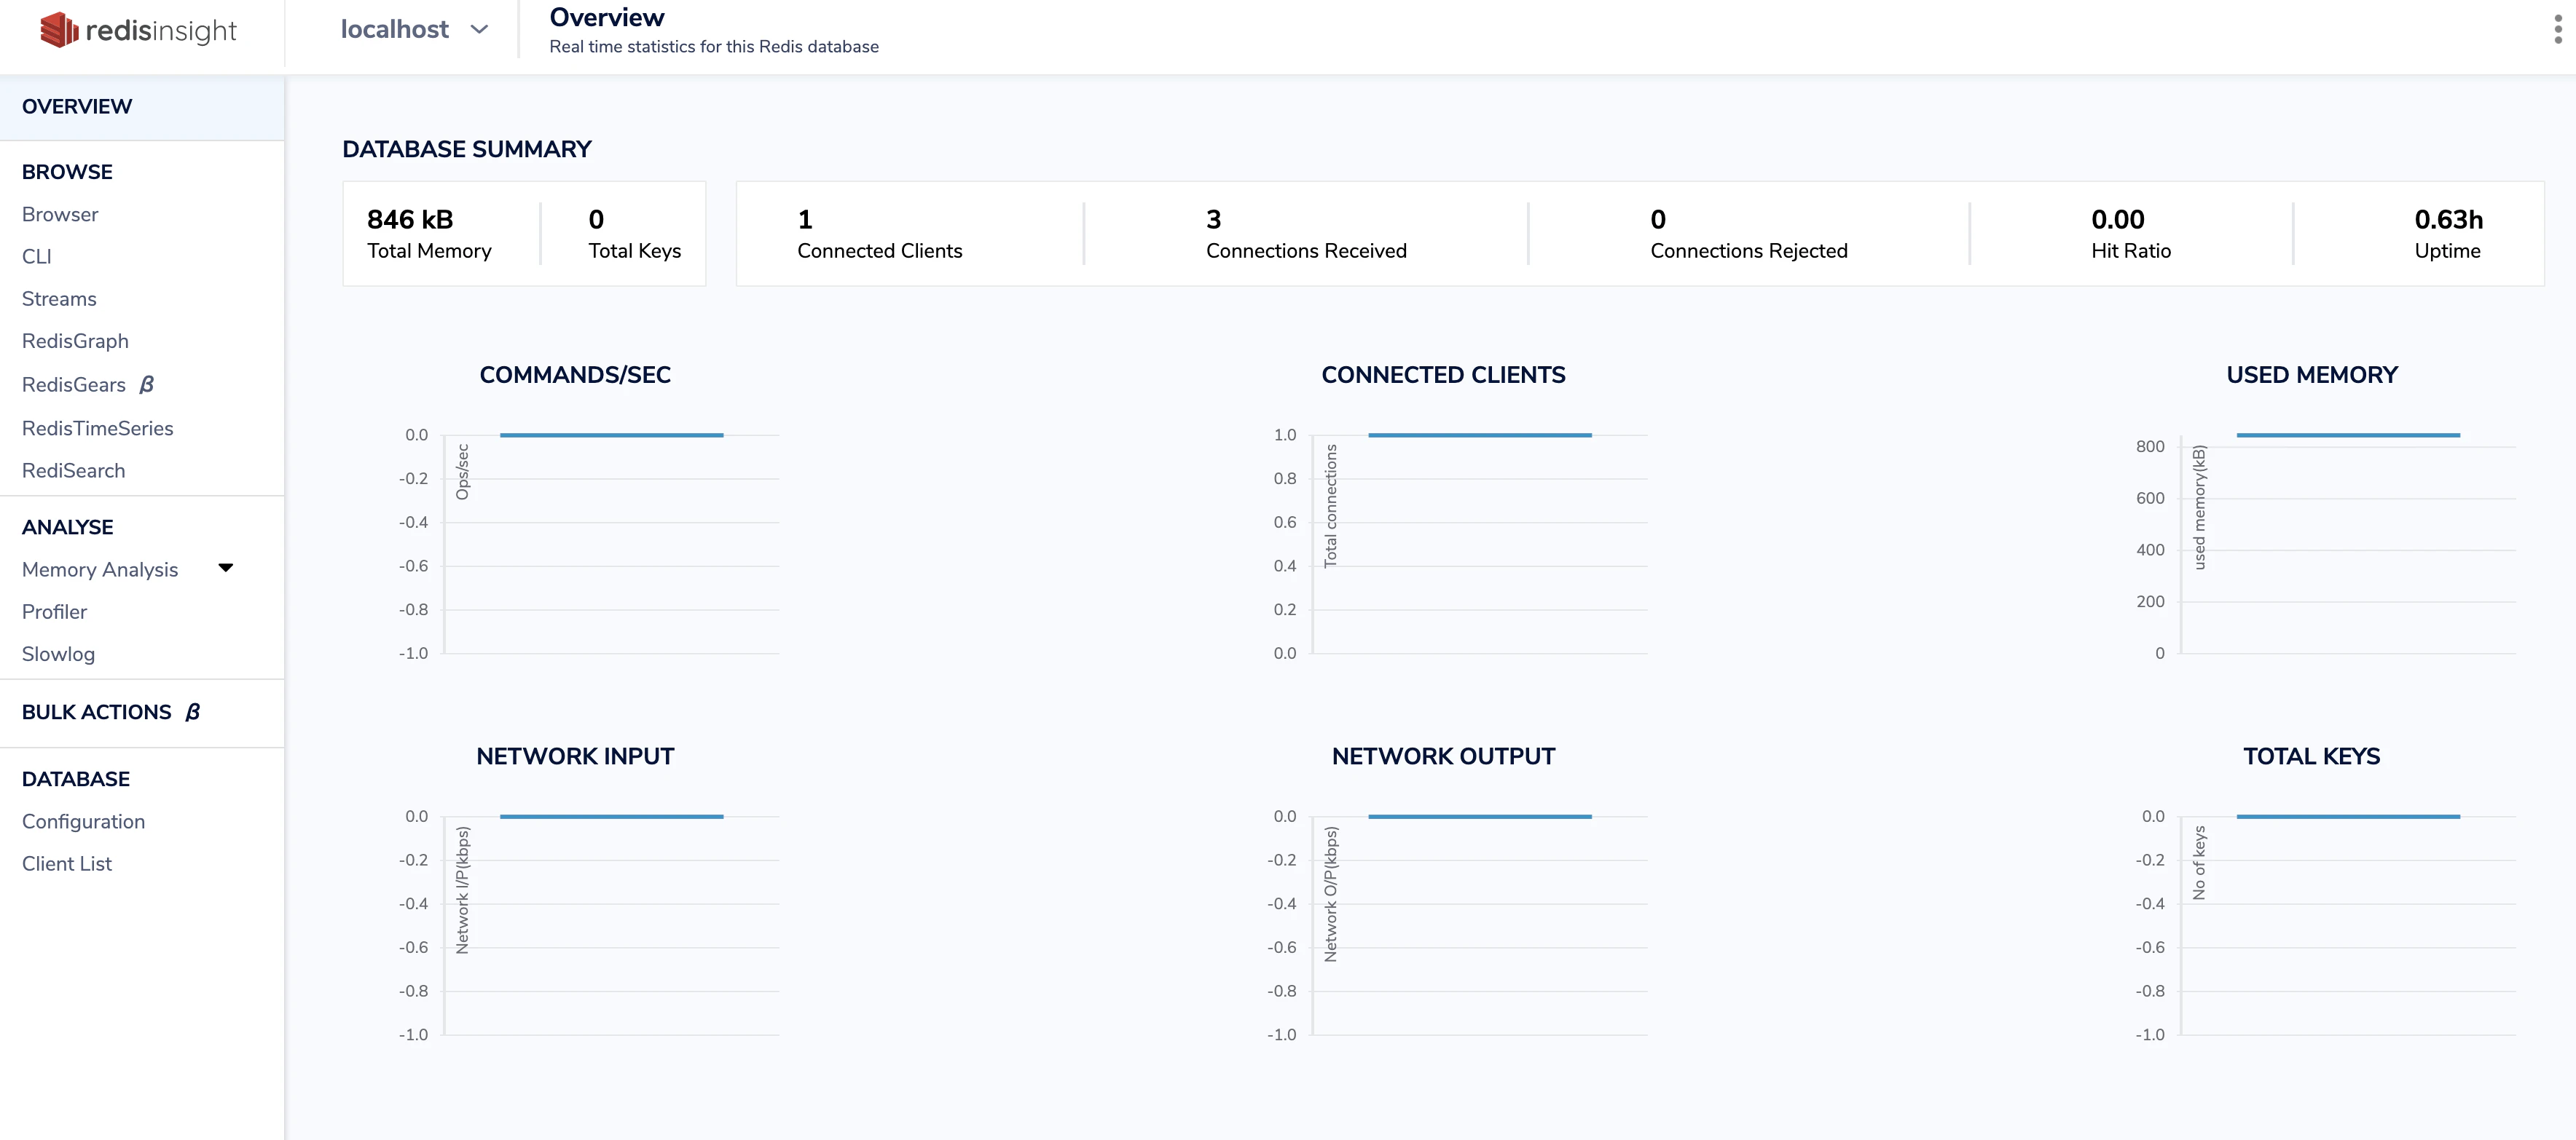The width and height of the screenshot is (2576, 1140).
Task: Open database Configuration settings
Action: pos(83,821)
